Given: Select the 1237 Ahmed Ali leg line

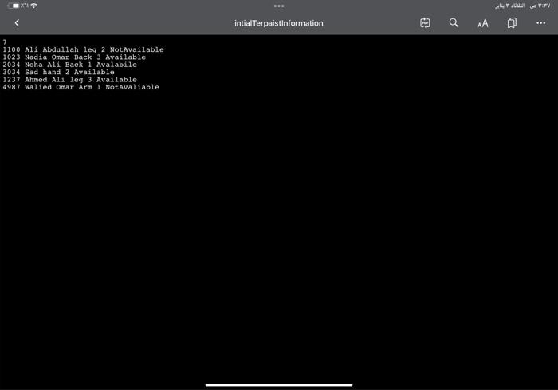Looking at the screenshot, I should coord(70,80).
